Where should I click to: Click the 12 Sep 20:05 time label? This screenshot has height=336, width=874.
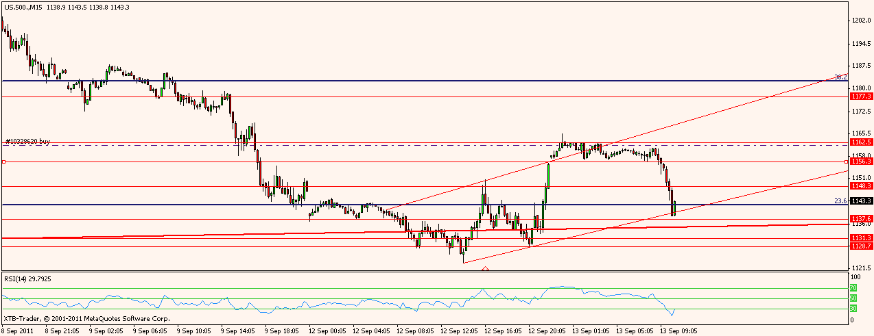547,330
